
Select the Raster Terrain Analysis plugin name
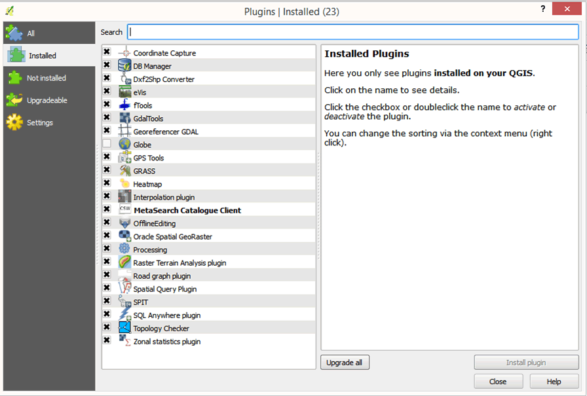point(180,263)
